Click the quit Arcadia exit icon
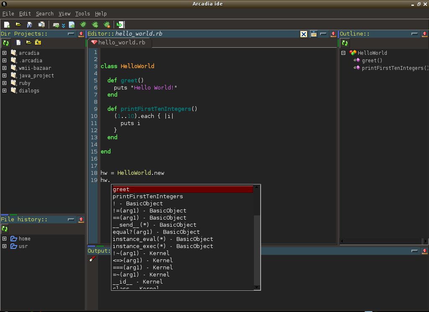Viewport: 429px width, 312px height. coord(121,25)
